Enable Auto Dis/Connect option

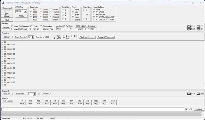coord(12,26)
